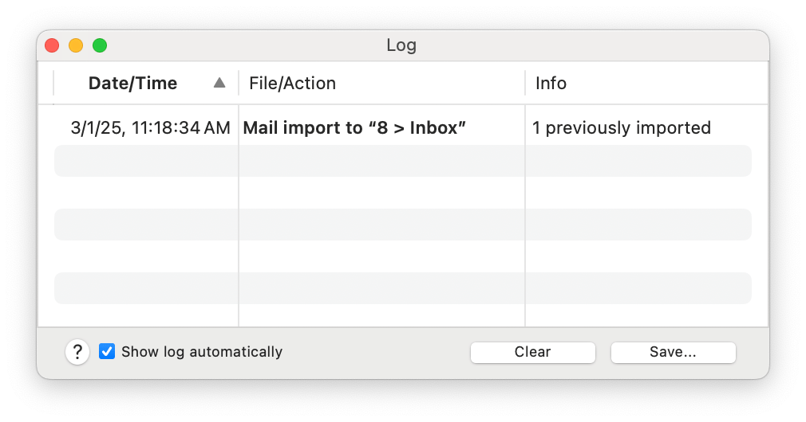806x422 pixels.
Task: Select the 3/1/25, 11:18:34 AM date cell
Action: click(150, 128)
